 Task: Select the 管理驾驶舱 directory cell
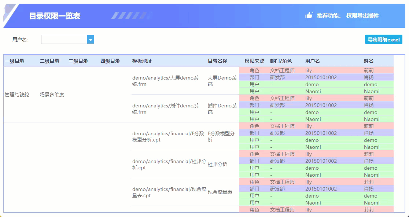[17, 95]
